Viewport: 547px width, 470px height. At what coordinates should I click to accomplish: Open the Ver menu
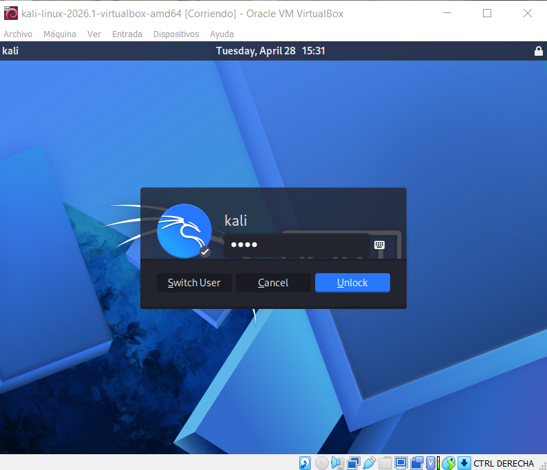pyautogui.click(x=94, y=34)
